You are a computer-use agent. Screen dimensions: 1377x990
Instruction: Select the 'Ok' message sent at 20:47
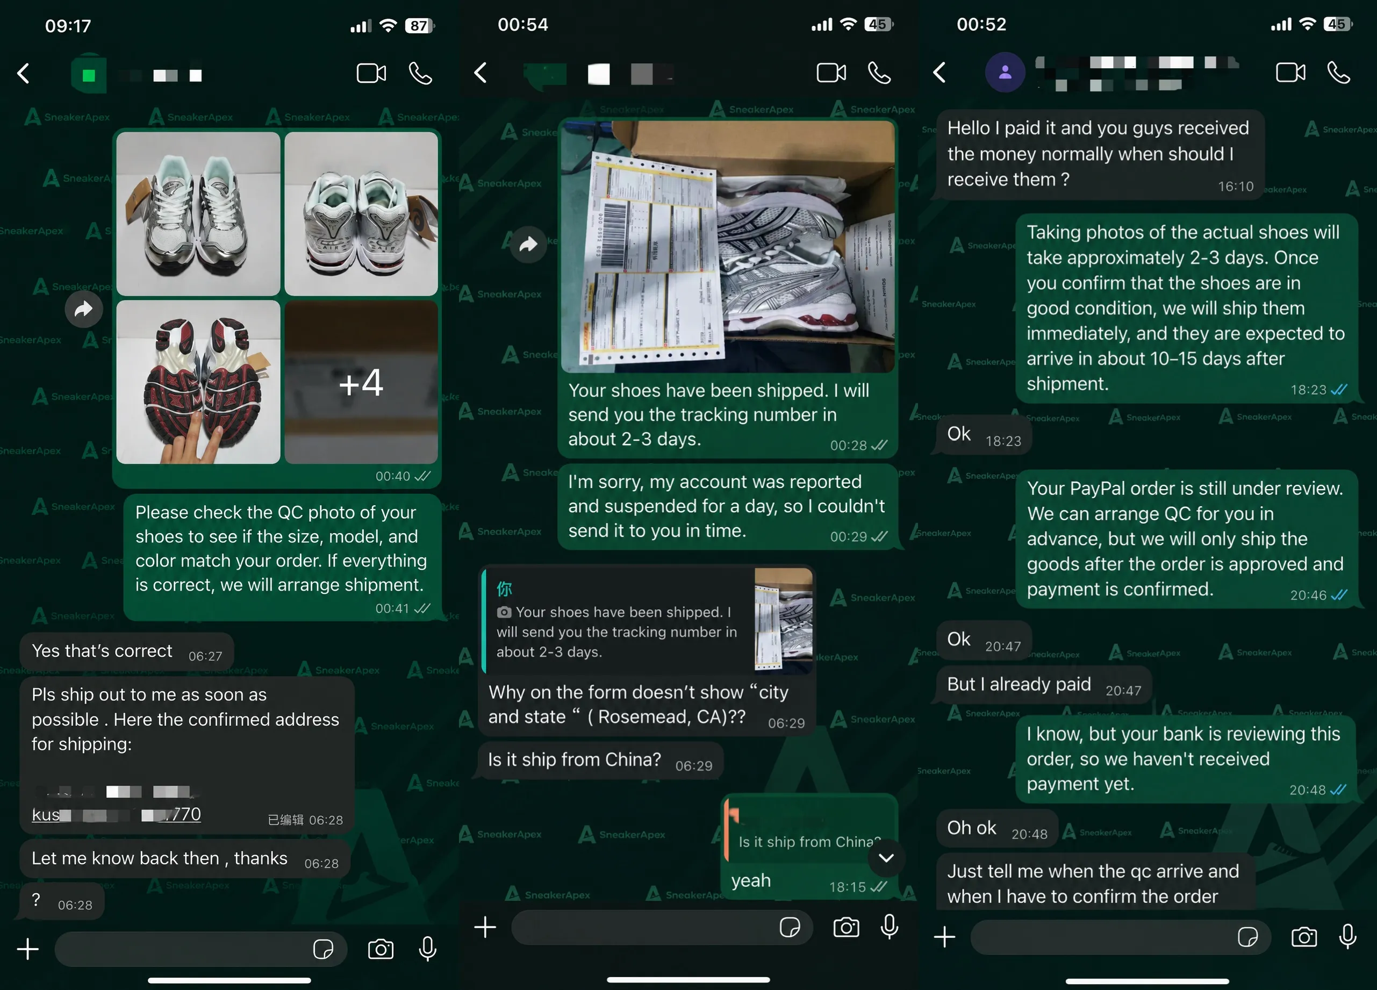pos(984,640)
